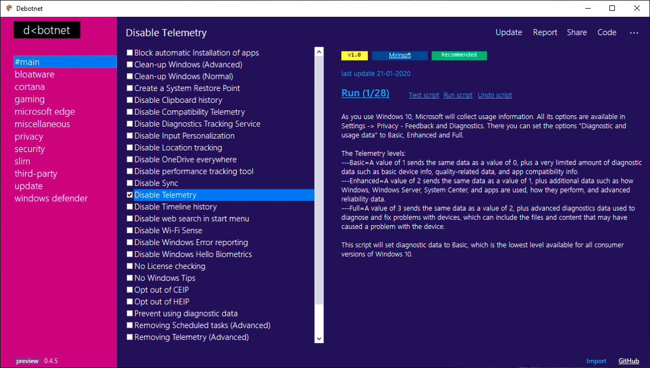This screenshot has width=650, height=368.
Task: Click the Debotnet app icon in title bar
Action: coord(9,8)
